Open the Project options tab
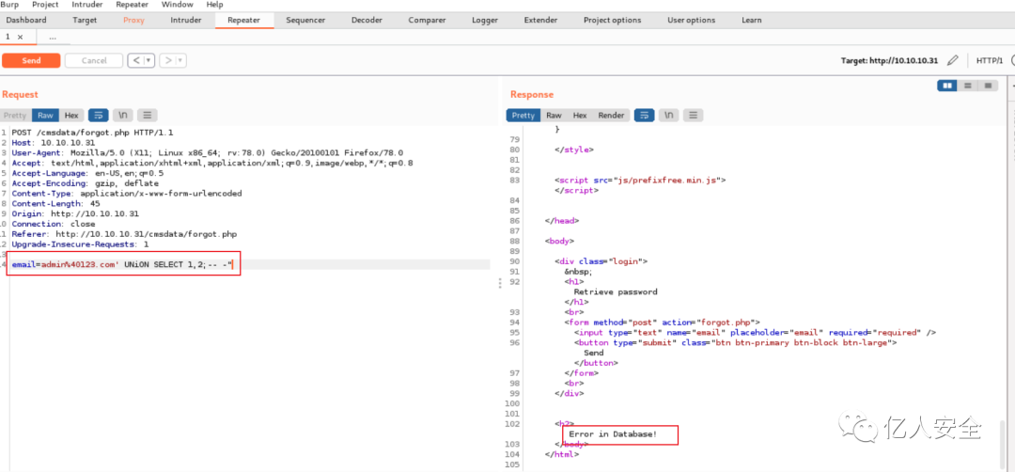The width and height of the screenshot is (1015, 472). point(613,20)
